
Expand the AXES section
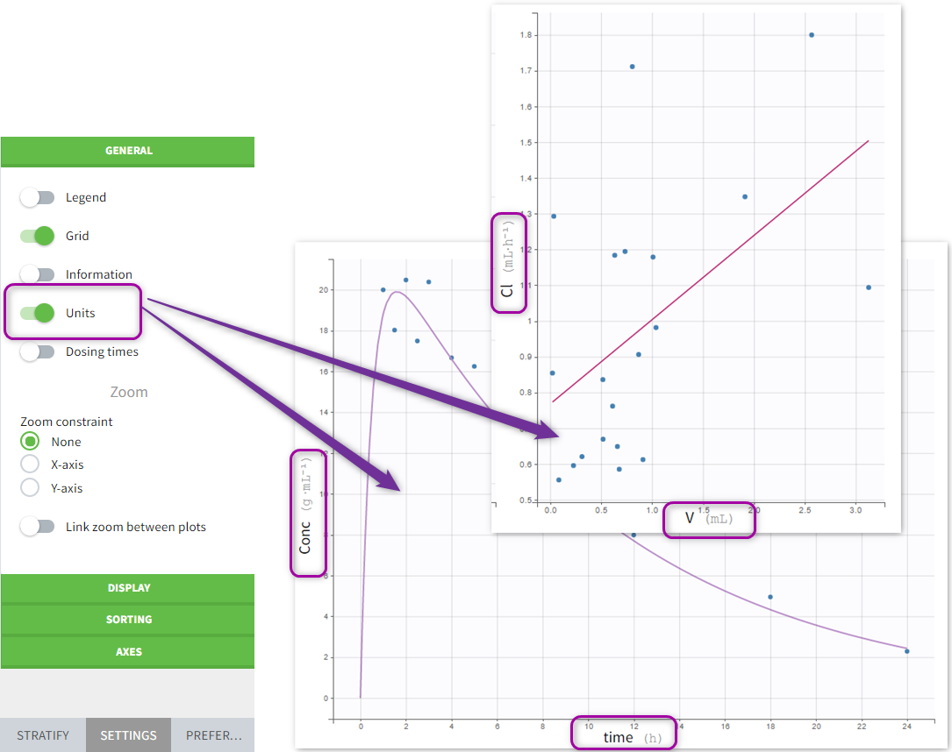[128, 651]
